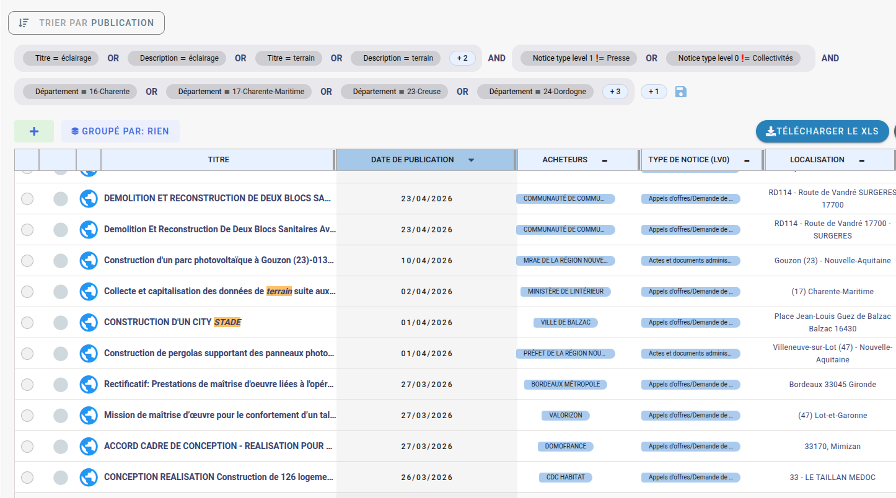Collapse the Acheteurs column with minus
This screenshot has height=498, width=896.
(x=605, y=160)
